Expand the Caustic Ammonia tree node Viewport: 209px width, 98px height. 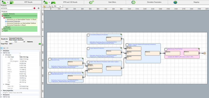pyautogui.click(x=2, y=14)
